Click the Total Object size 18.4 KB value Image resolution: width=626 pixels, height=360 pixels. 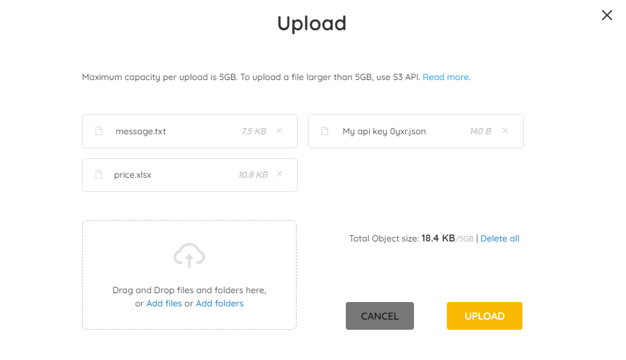(x=438, y=238)
